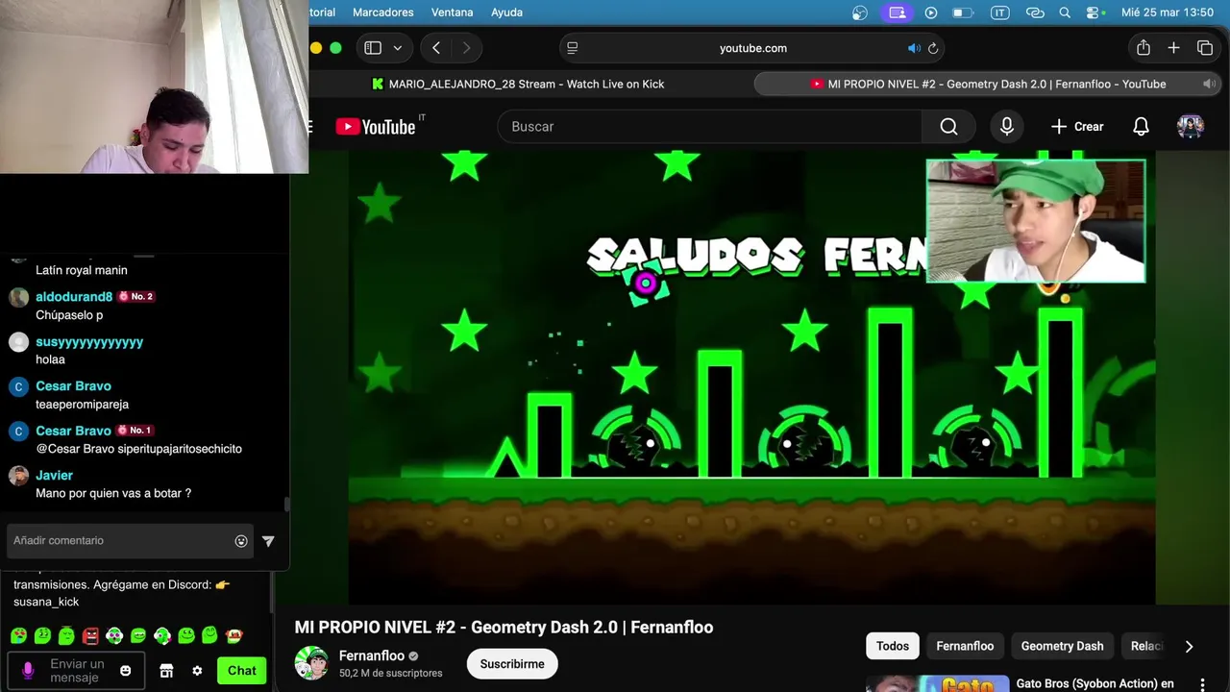Image resolution: width=1230 pixels, height=692 pixels.
Task: Select the Fernanfloo filter chip
Action: click(x=965, y=646)
